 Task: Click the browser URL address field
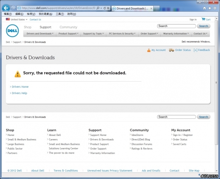58,8
